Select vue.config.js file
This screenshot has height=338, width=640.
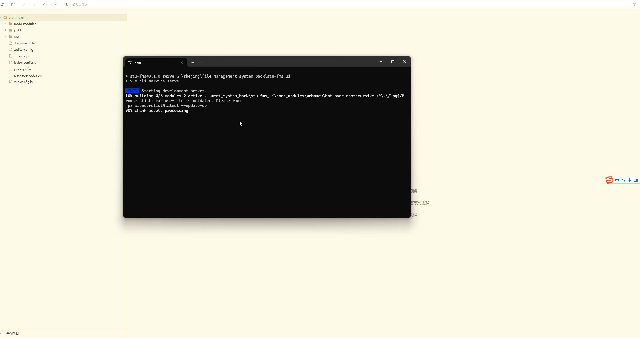23,82
